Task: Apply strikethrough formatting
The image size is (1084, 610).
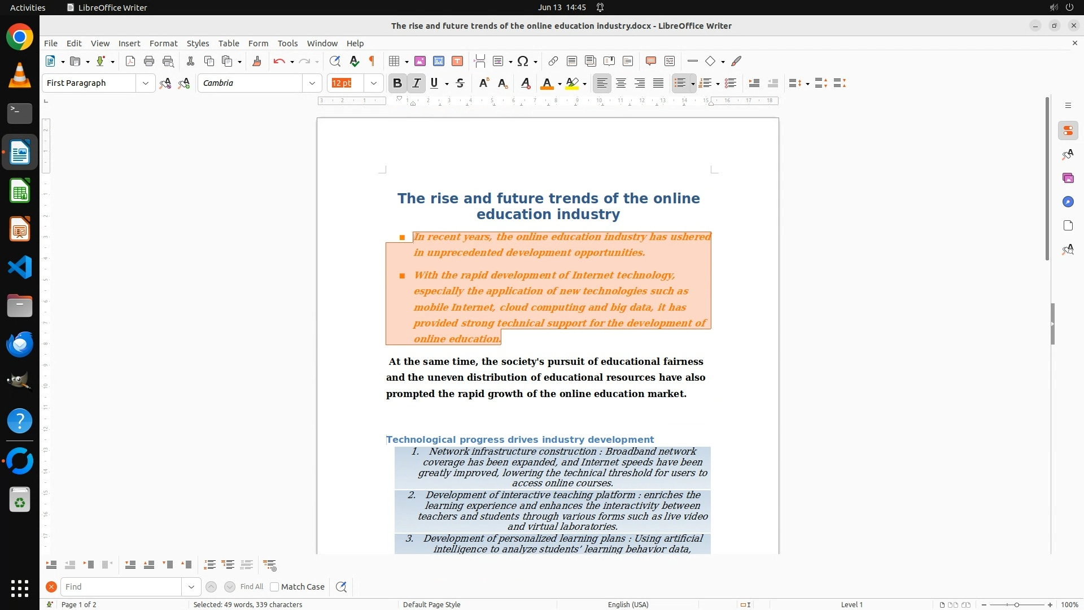Action: pos(460,84)
